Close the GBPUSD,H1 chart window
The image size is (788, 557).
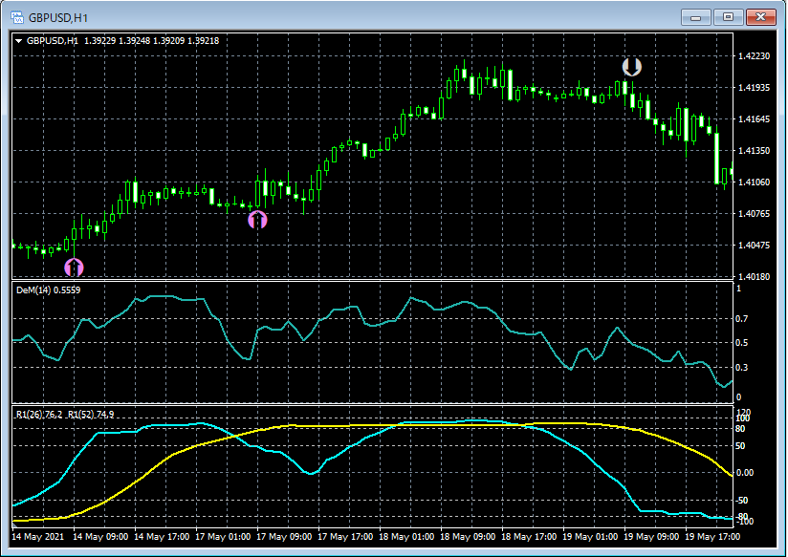tap(760, 16)
